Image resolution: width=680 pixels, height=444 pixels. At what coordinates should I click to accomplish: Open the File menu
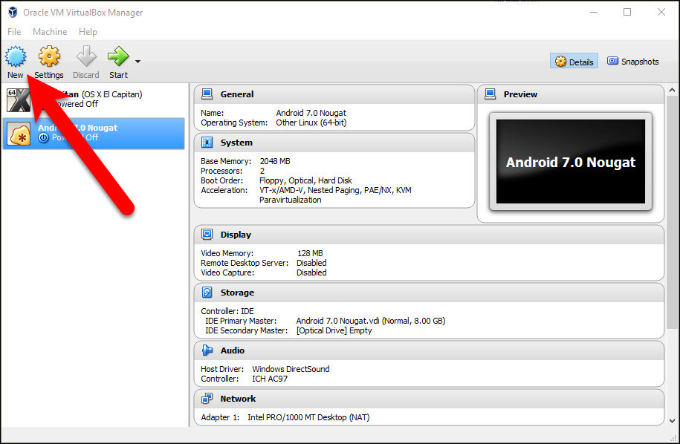pyautogui.click(x=14, y=32)
